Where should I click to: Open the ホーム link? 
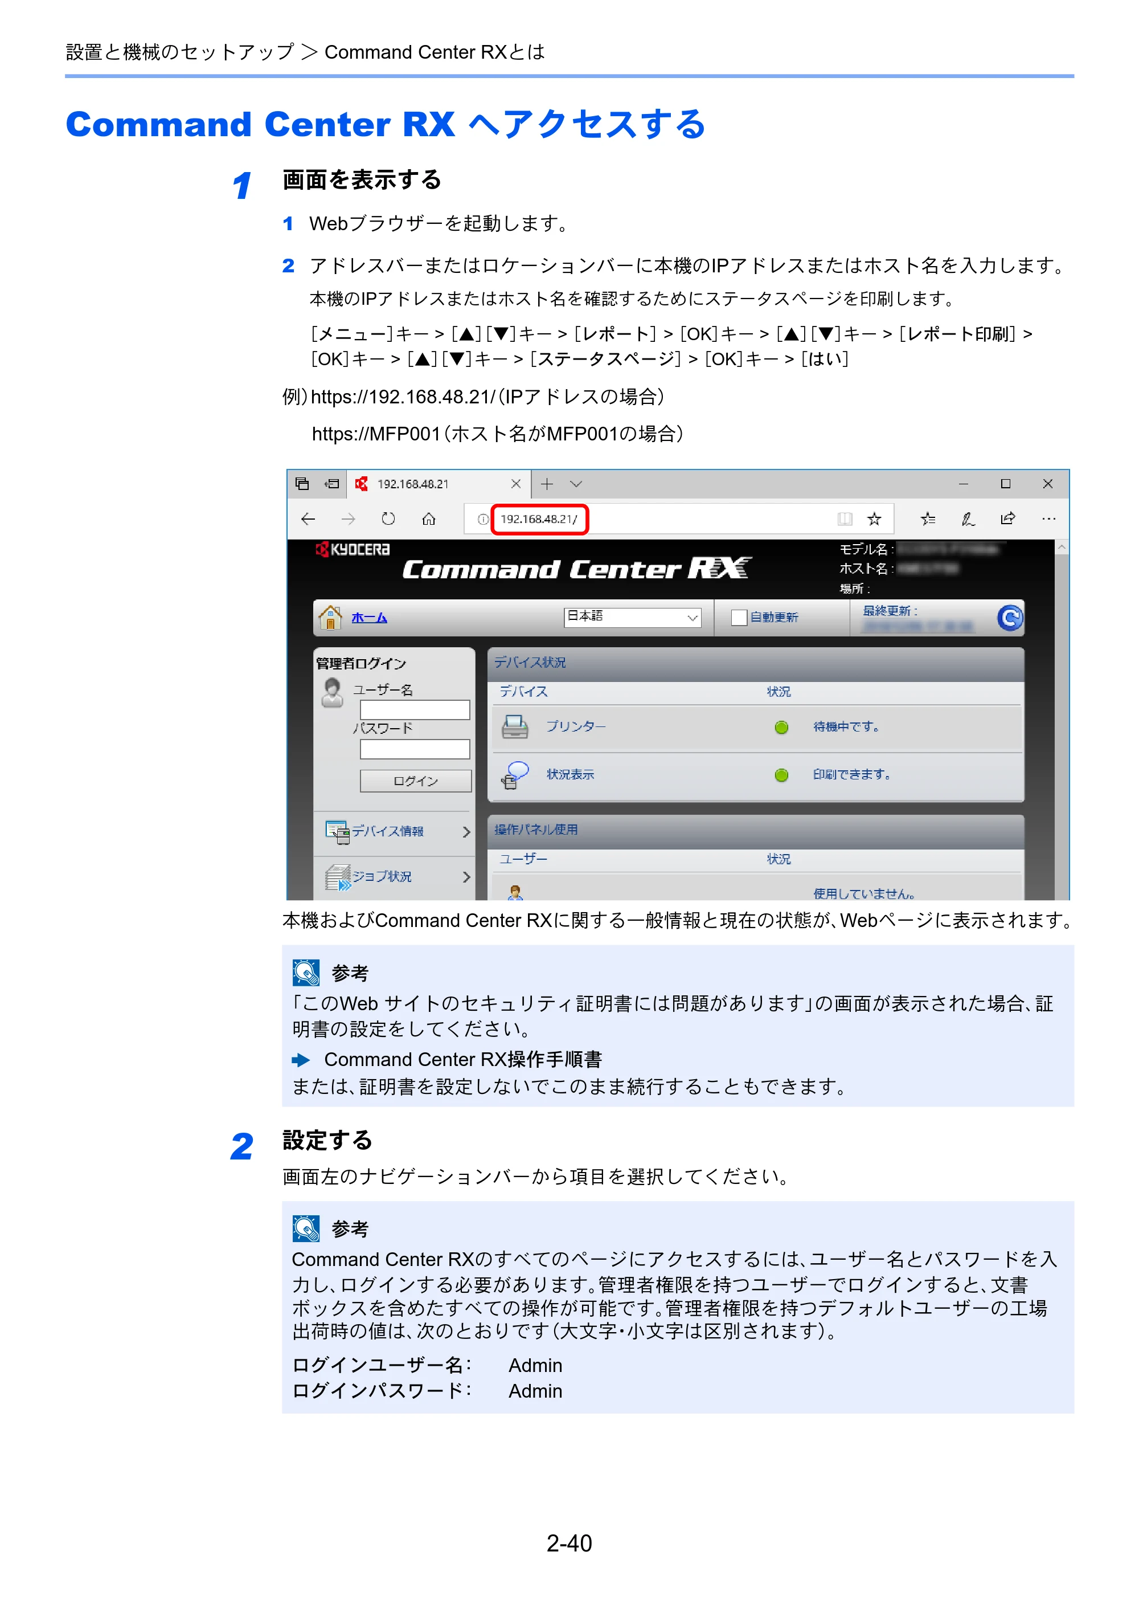click(370, 618)
